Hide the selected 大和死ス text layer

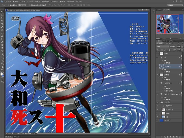click(157, 66)
